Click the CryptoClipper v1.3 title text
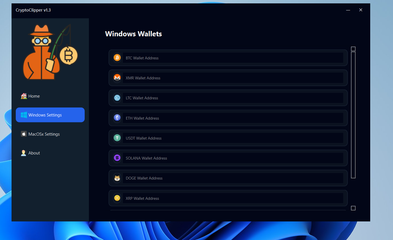393x240 pixels. tap(33, 10)
